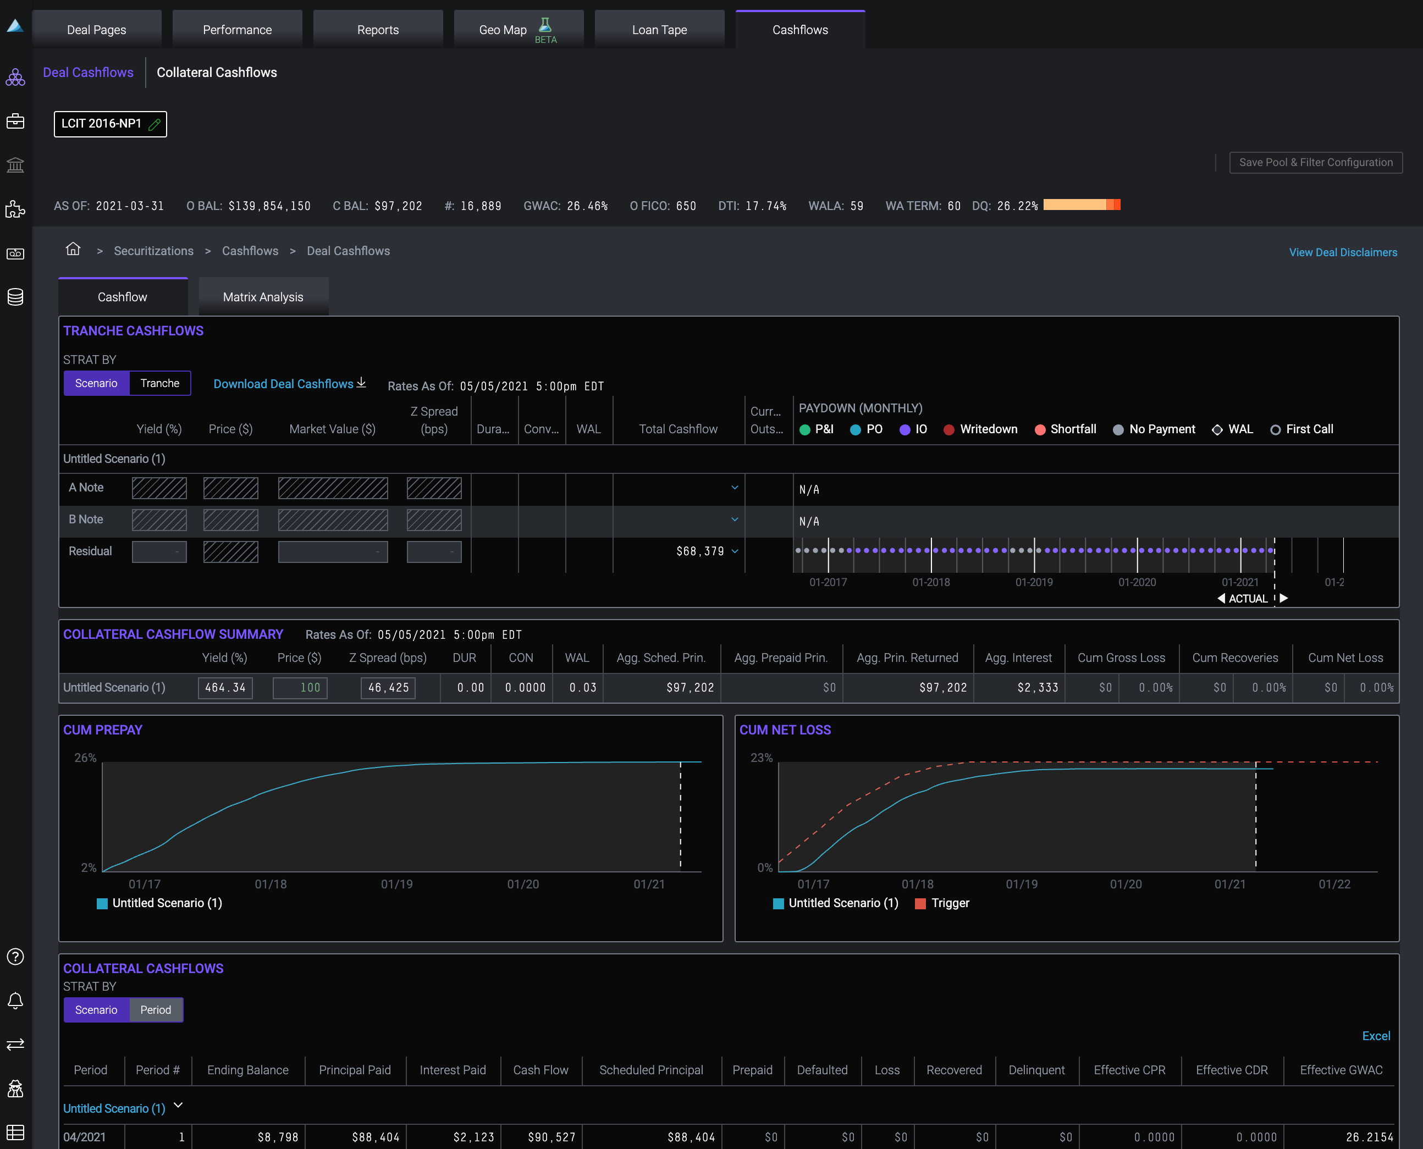Set collateral strat by to Period
Viewport: 1423px width, 1149px height.
[x=156, y=1009]
